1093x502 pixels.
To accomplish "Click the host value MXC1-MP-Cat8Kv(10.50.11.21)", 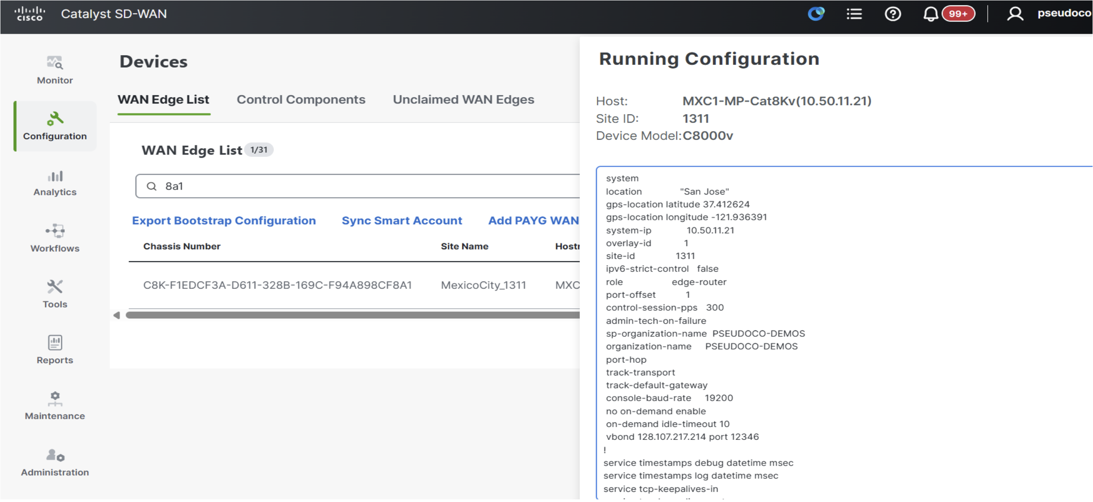I will click(777, 101).
